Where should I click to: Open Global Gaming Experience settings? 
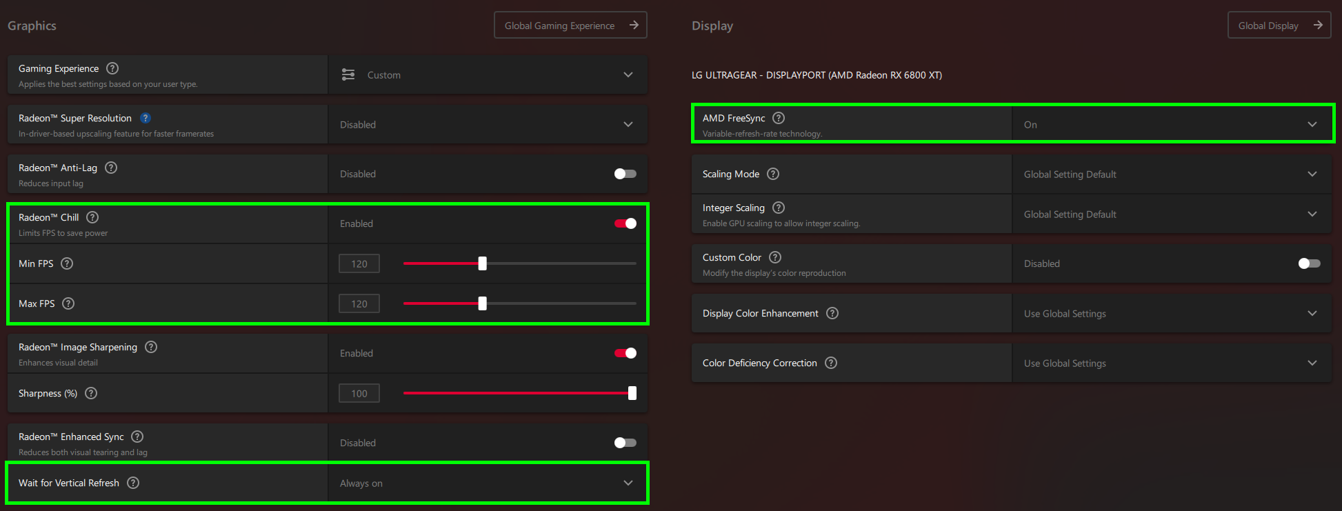[570, 26]
